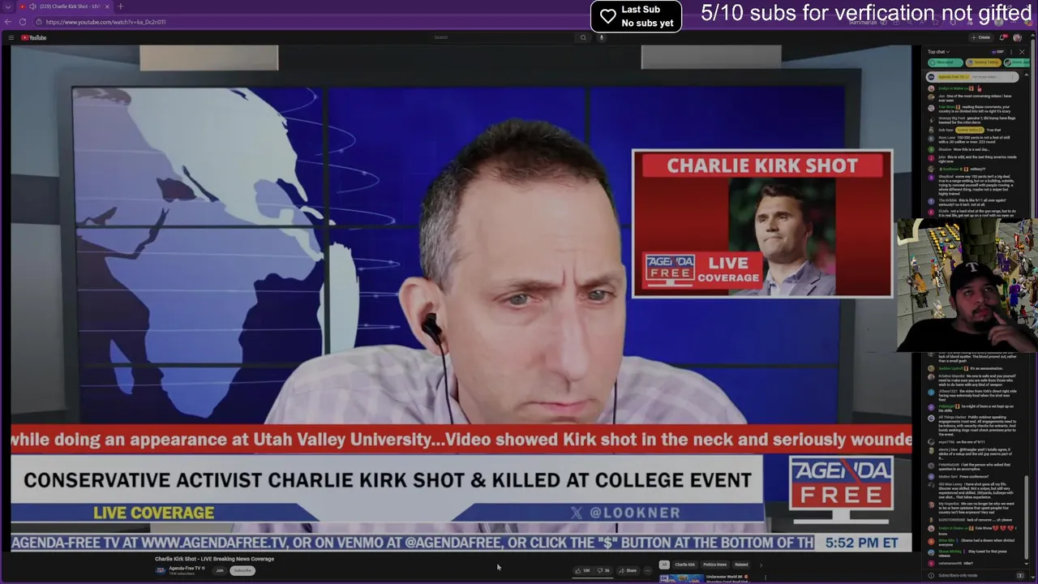Select the Charlie Kirk Shot browser tab
1038x584 pixels.
[65, 6]
